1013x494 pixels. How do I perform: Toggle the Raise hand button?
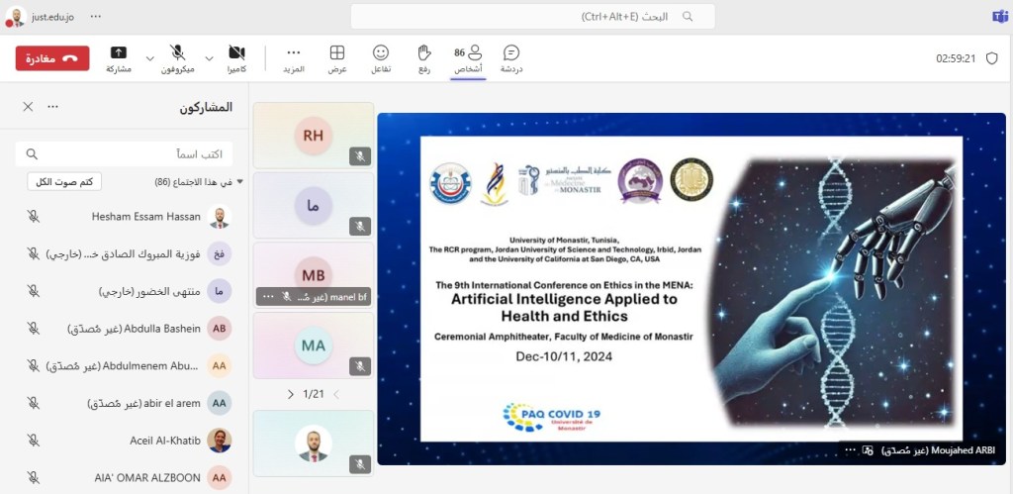pyautogui.click(x=424, y=57)
